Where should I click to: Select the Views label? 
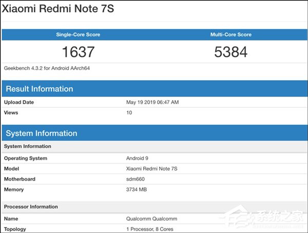(11, 112)
